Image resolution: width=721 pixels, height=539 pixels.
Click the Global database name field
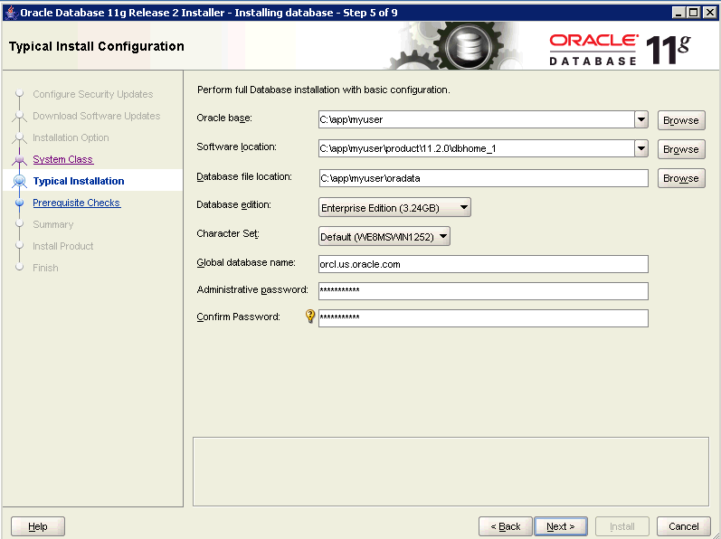[x=483, y=264]
